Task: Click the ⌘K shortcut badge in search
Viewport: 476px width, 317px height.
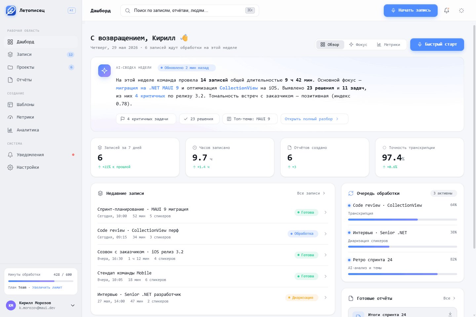Action: tap(250, 11)
